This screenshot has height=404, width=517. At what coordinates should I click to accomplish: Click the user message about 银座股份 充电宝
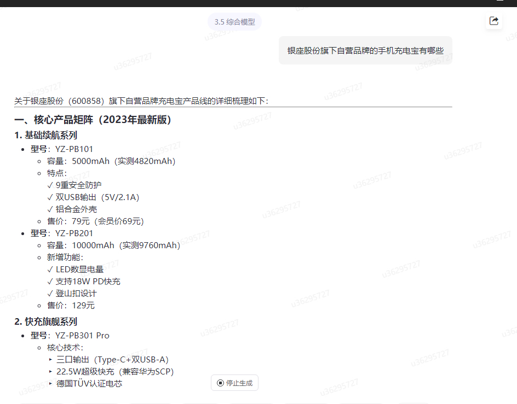tap(365, 50)
